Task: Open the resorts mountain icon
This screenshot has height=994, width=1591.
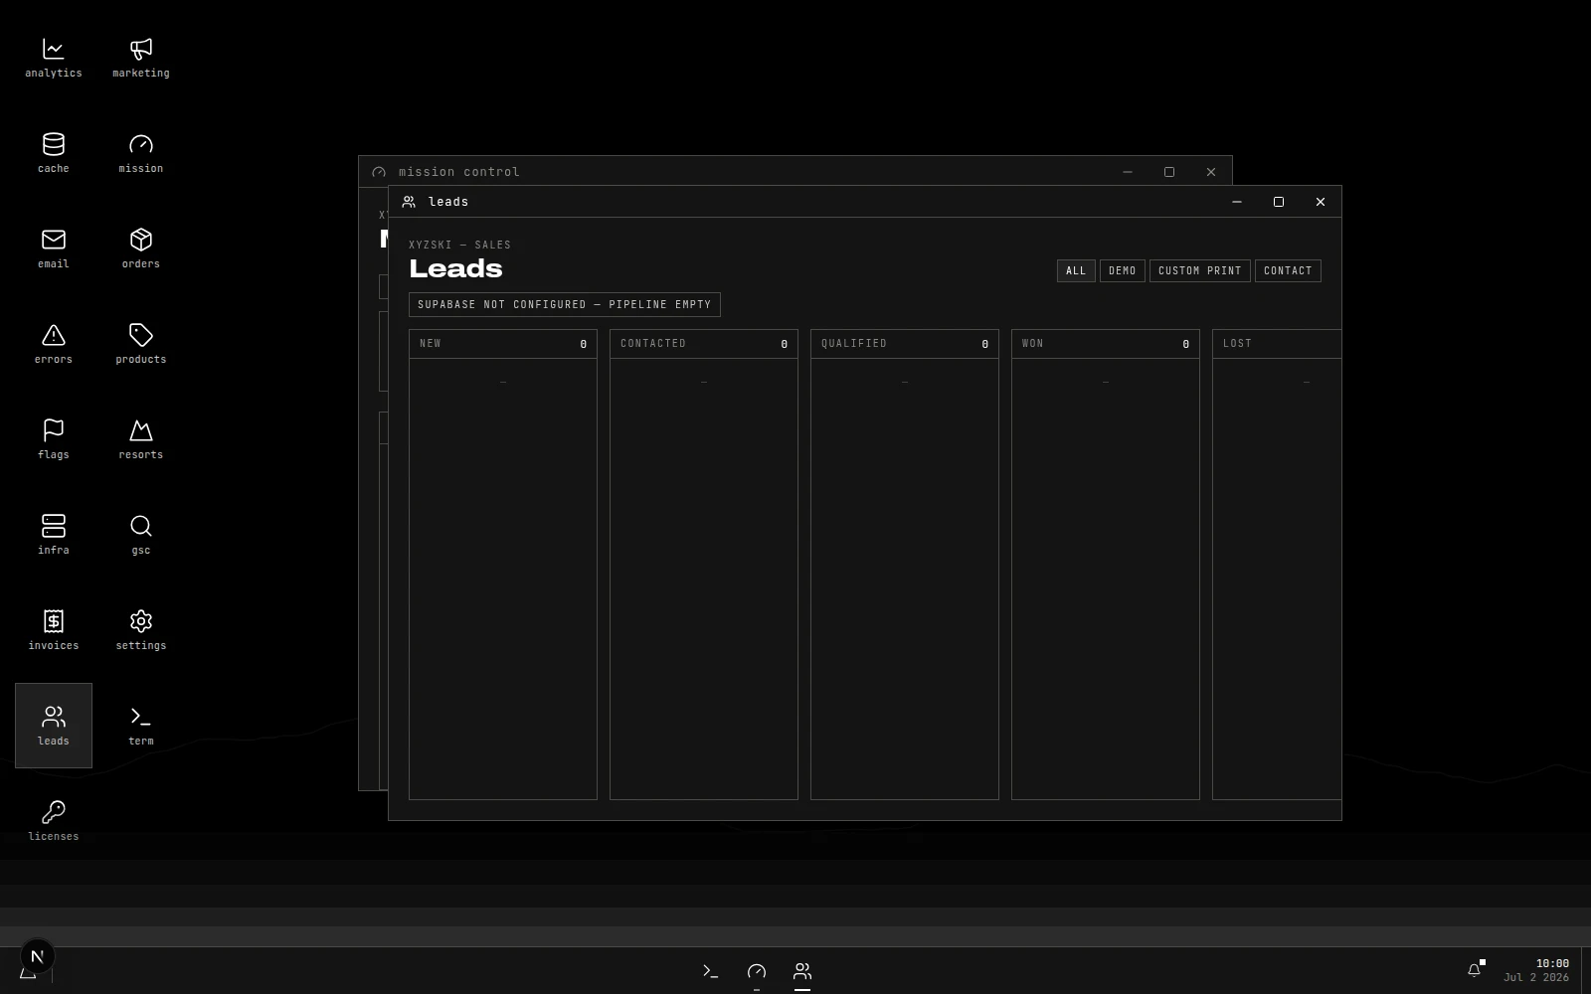Action: pyautogui.click(x=141, y=439)
